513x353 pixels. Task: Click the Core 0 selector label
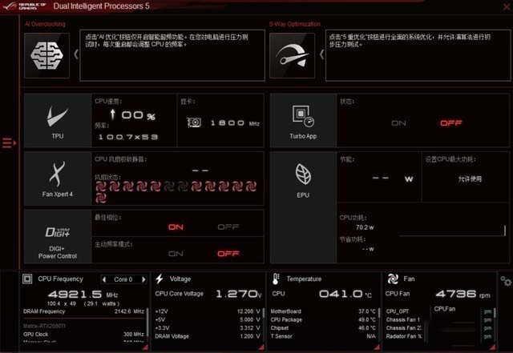point(123,279)
